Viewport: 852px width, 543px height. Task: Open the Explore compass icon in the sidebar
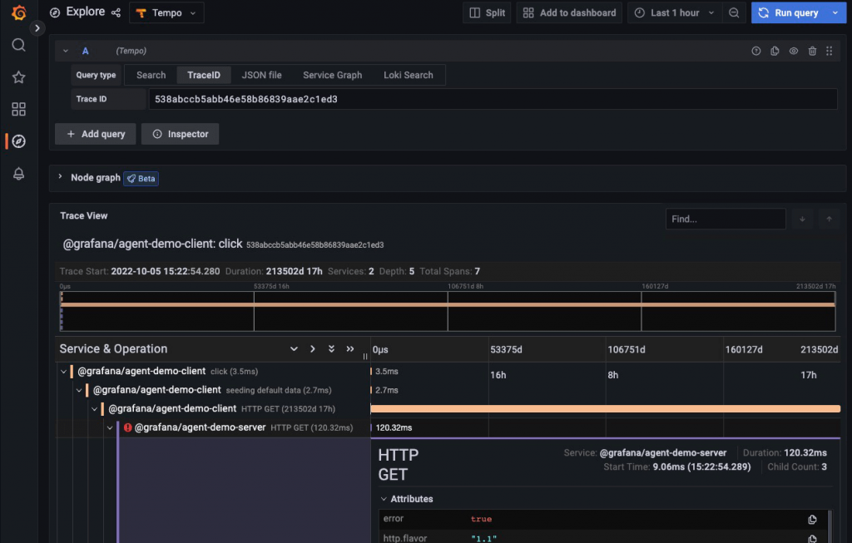(18, 141)
